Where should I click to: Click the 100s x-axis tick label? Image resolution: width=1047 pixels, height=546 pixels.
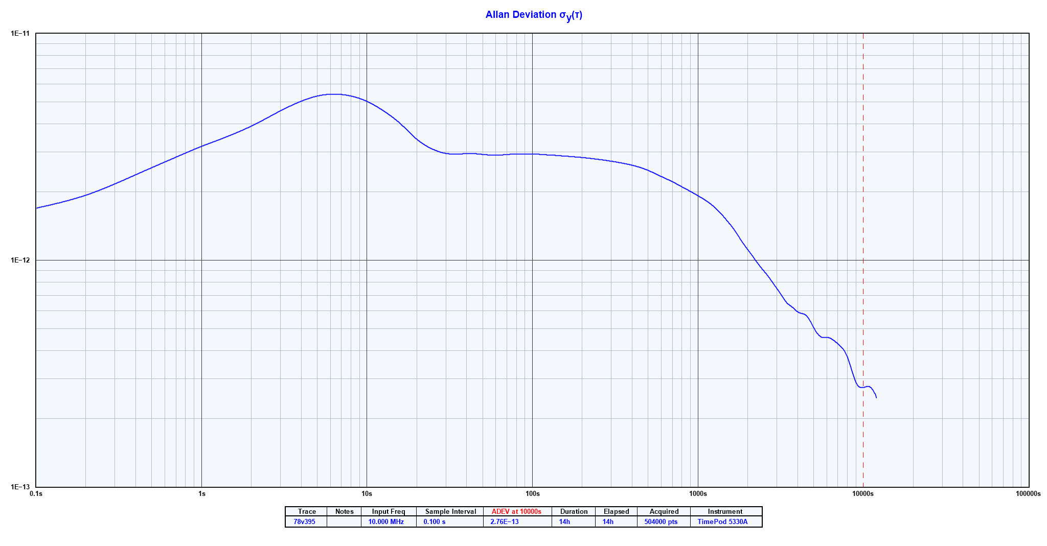click(532, 493)
